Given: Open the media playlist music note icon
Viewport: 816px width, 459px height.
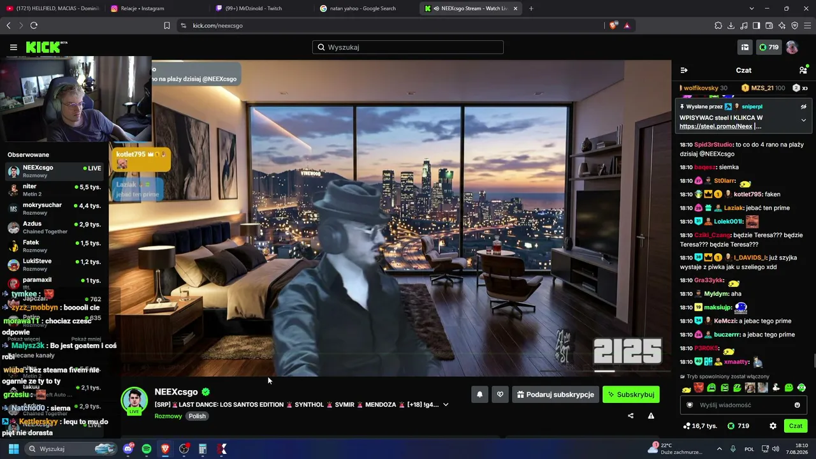Looking at the screenshot, I should pos(744,25).
